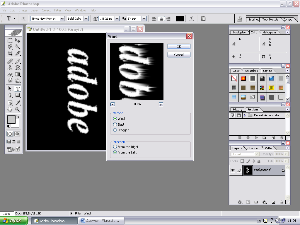Toggle Default Actions.atn checkmark
Screen dimensions: 300x225
click(233, 115)
